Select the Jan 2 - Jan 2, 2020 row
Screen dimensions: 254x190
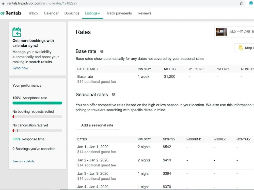pyautogui.click(x=165, y=163)
